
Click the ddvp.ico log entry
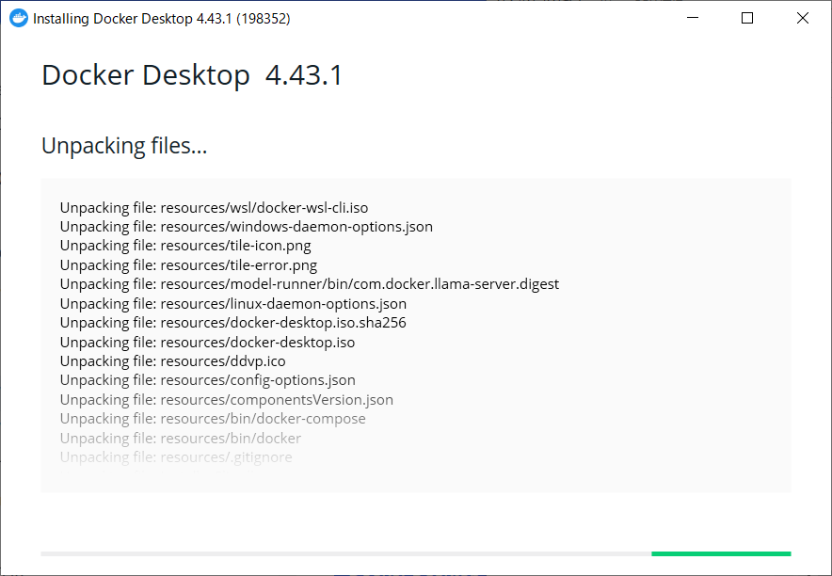pos(172,361)
